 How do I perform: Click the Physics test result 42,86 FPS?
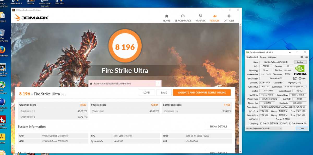(x=154, y=111)
